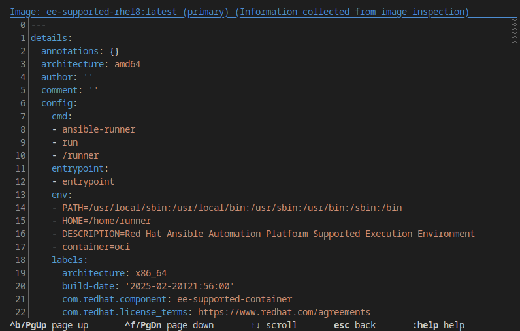Viewport: 520px width, 331px height.
Task: Click the PATH environment variable line
Action: (232, 208)
